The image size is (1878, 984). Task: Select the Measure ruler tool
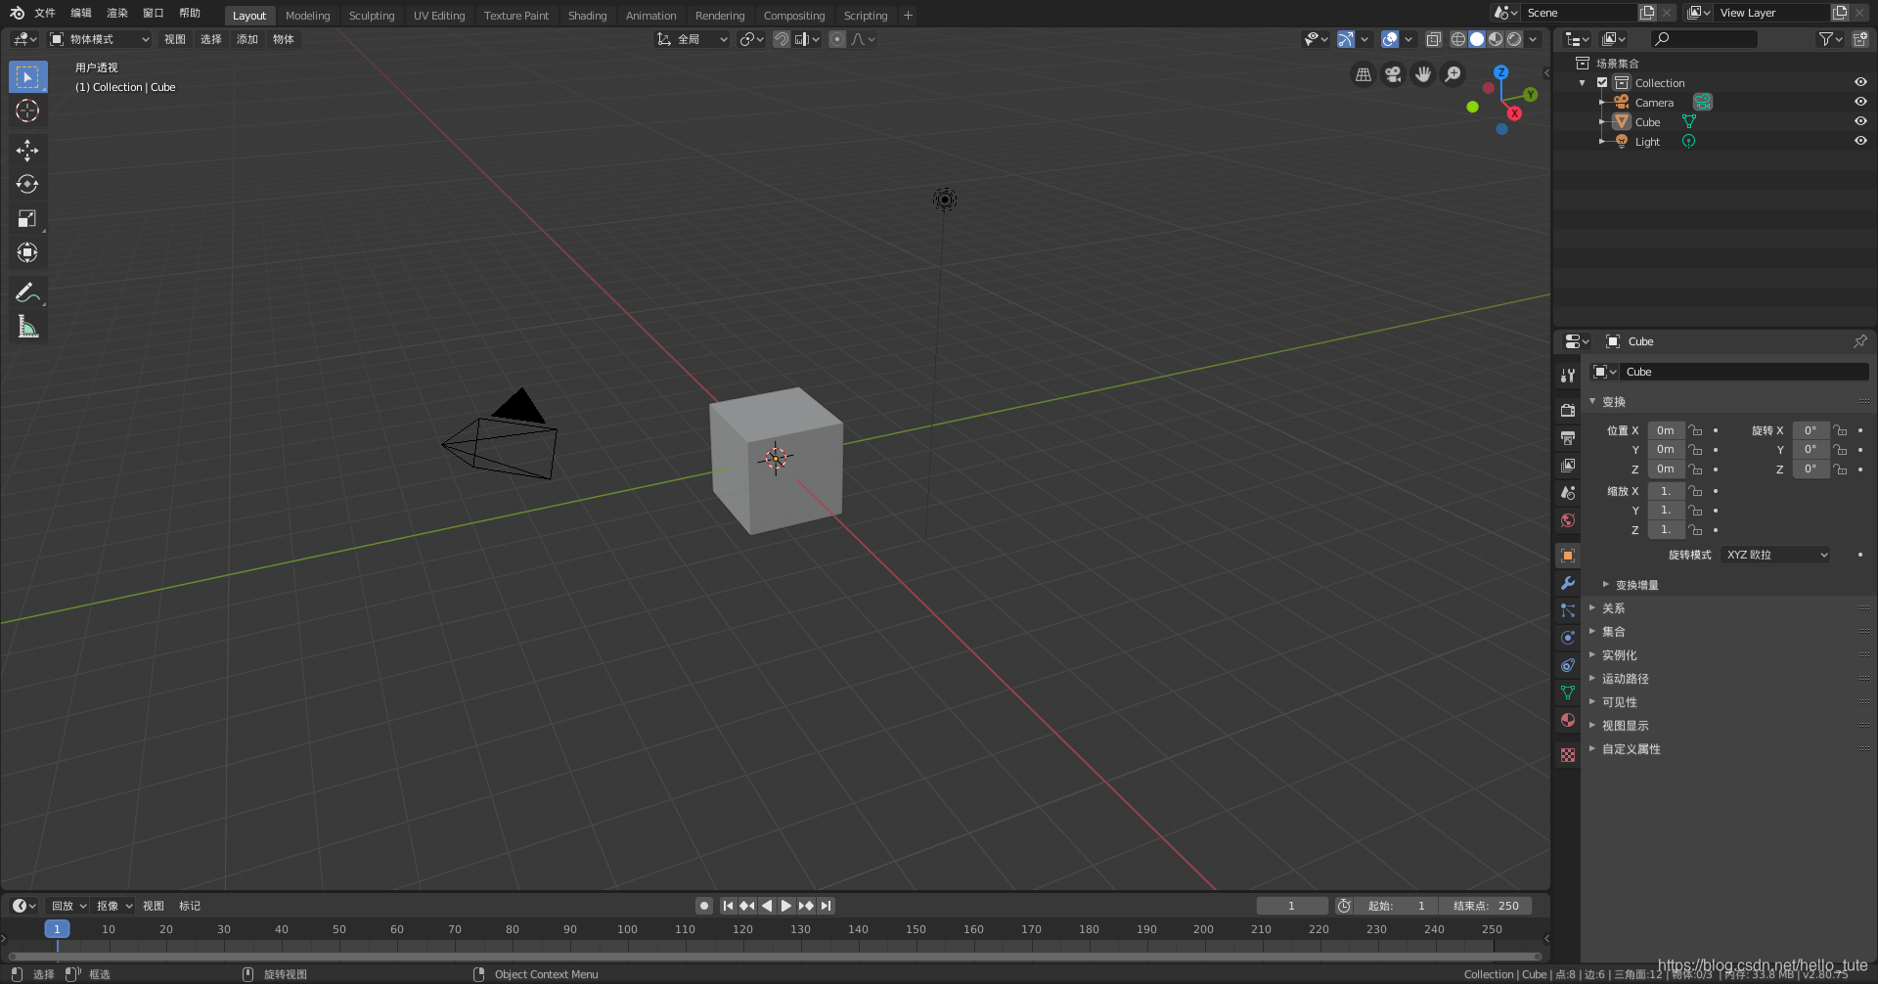pos(27,327)
